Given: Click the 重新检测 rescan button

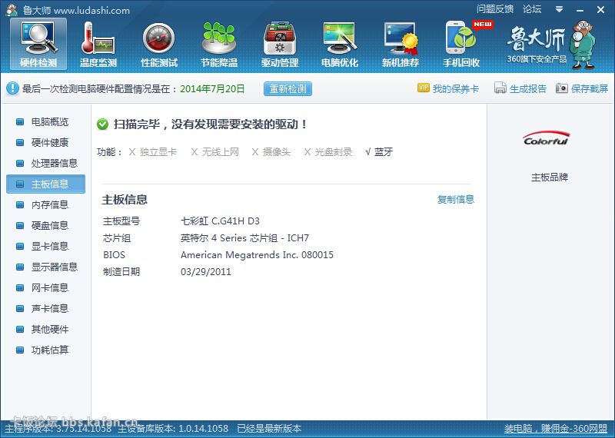Looking at the screenshot, I should pos(288,88).
